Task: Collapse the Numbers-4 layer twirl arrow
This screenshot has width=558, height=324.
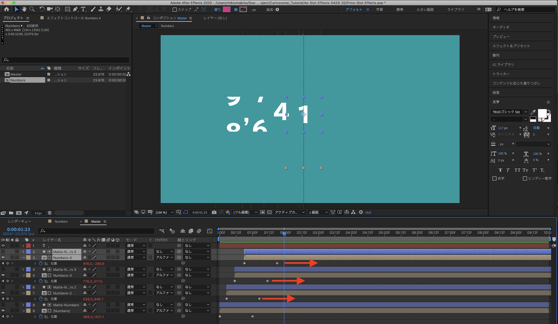Action: tap(24, 258)
